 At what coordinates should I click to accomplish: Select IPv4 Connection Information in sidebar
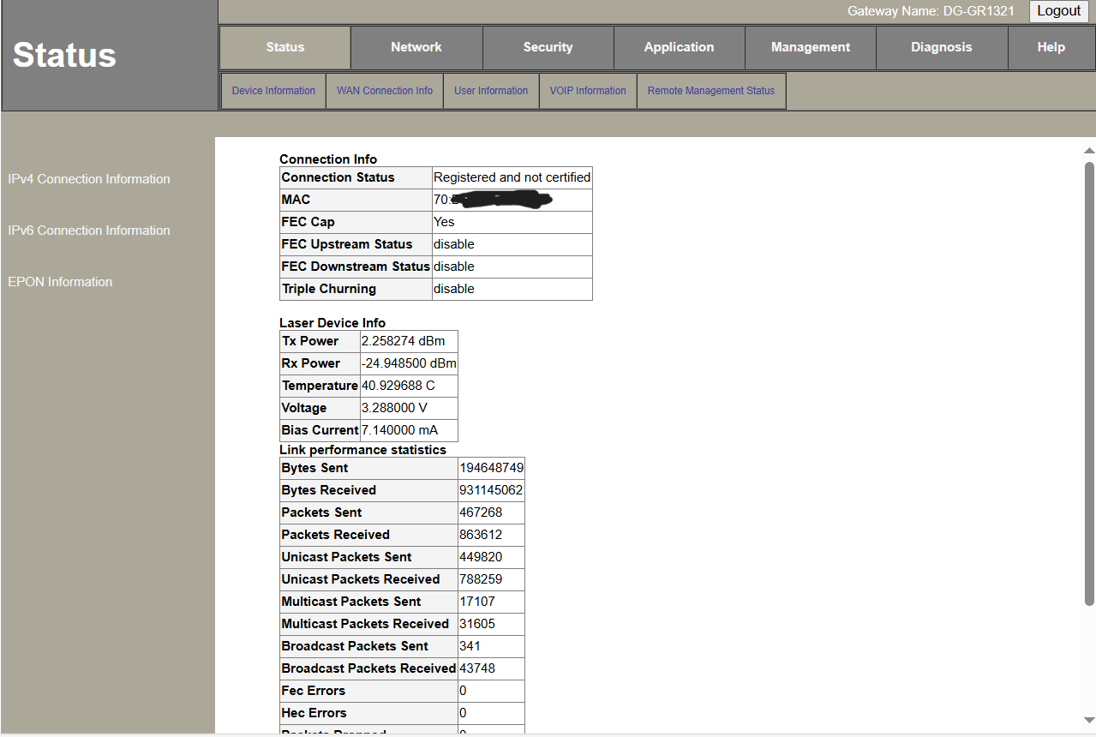89,179
